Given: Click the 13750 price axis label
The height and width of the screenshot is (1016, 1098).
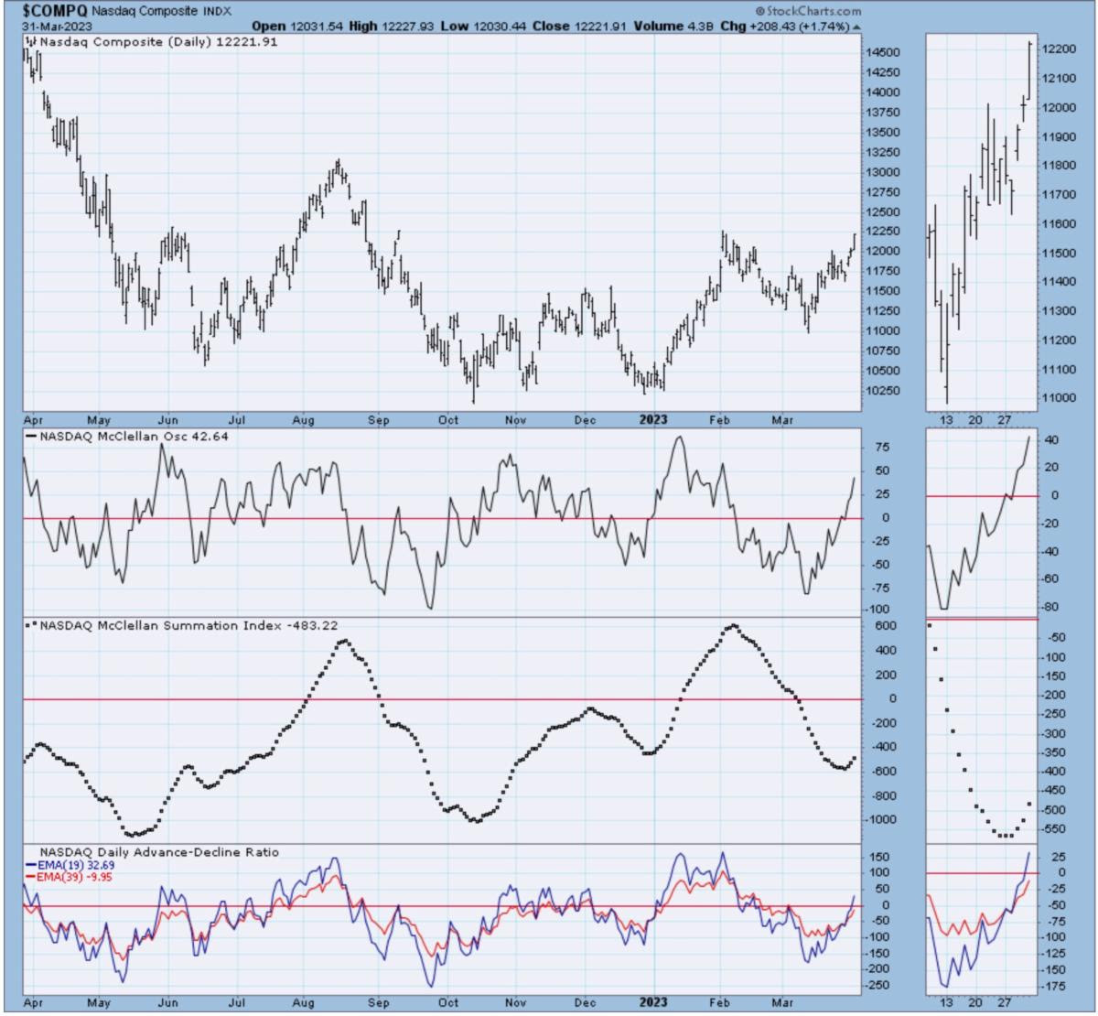Looking at the screenshot, I should [x=884, y=113].
